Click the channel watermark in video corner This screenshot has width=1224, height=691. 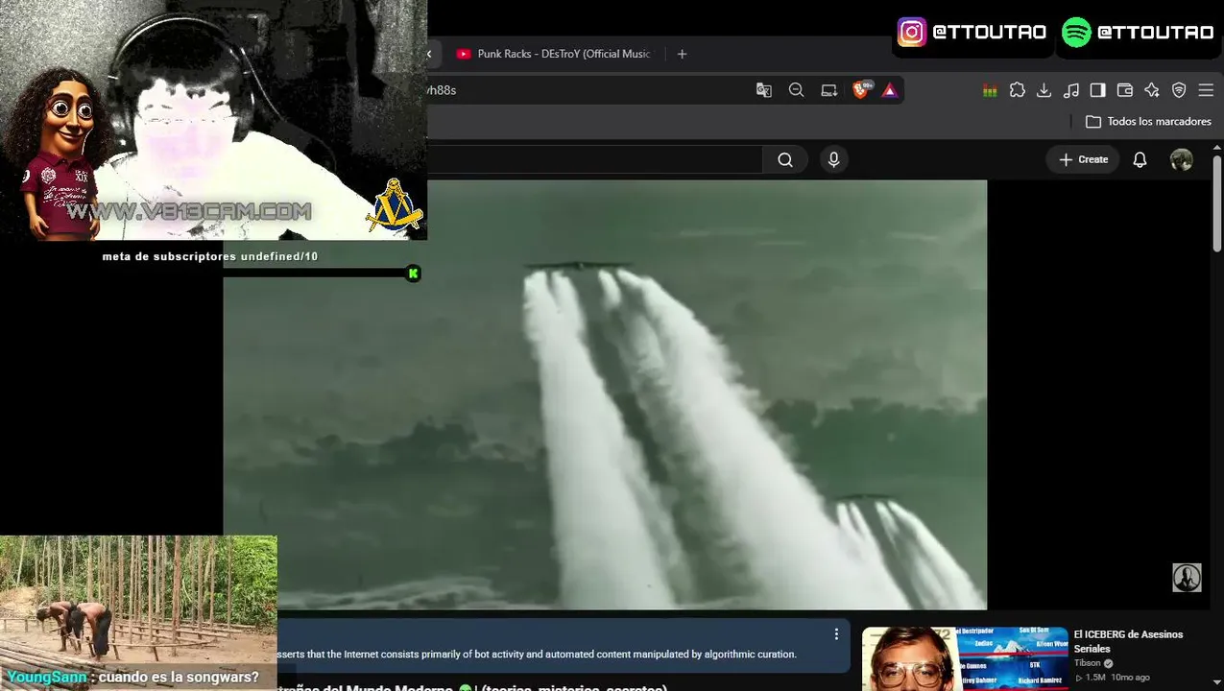(1187, 577)
